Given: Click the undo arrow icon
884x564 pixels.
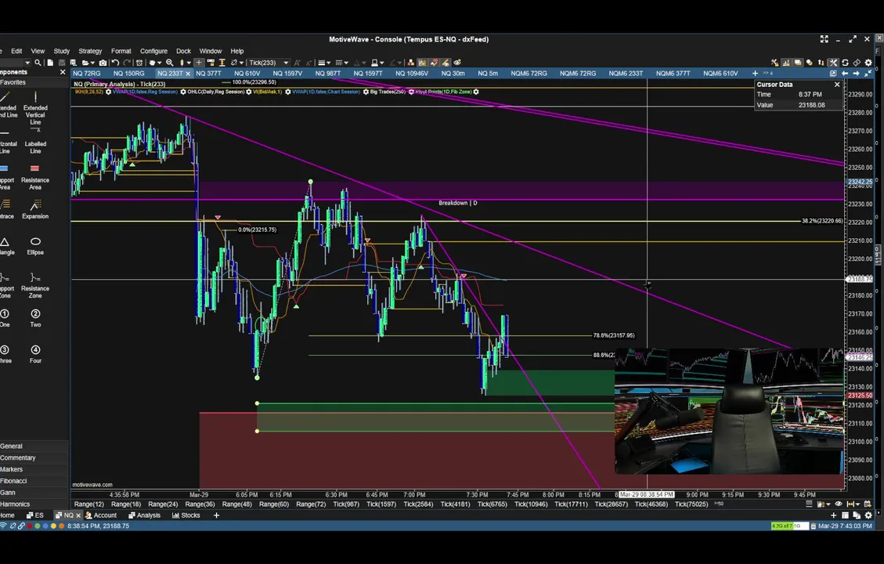Looking at the screenshot, I should tap(115, 63).
